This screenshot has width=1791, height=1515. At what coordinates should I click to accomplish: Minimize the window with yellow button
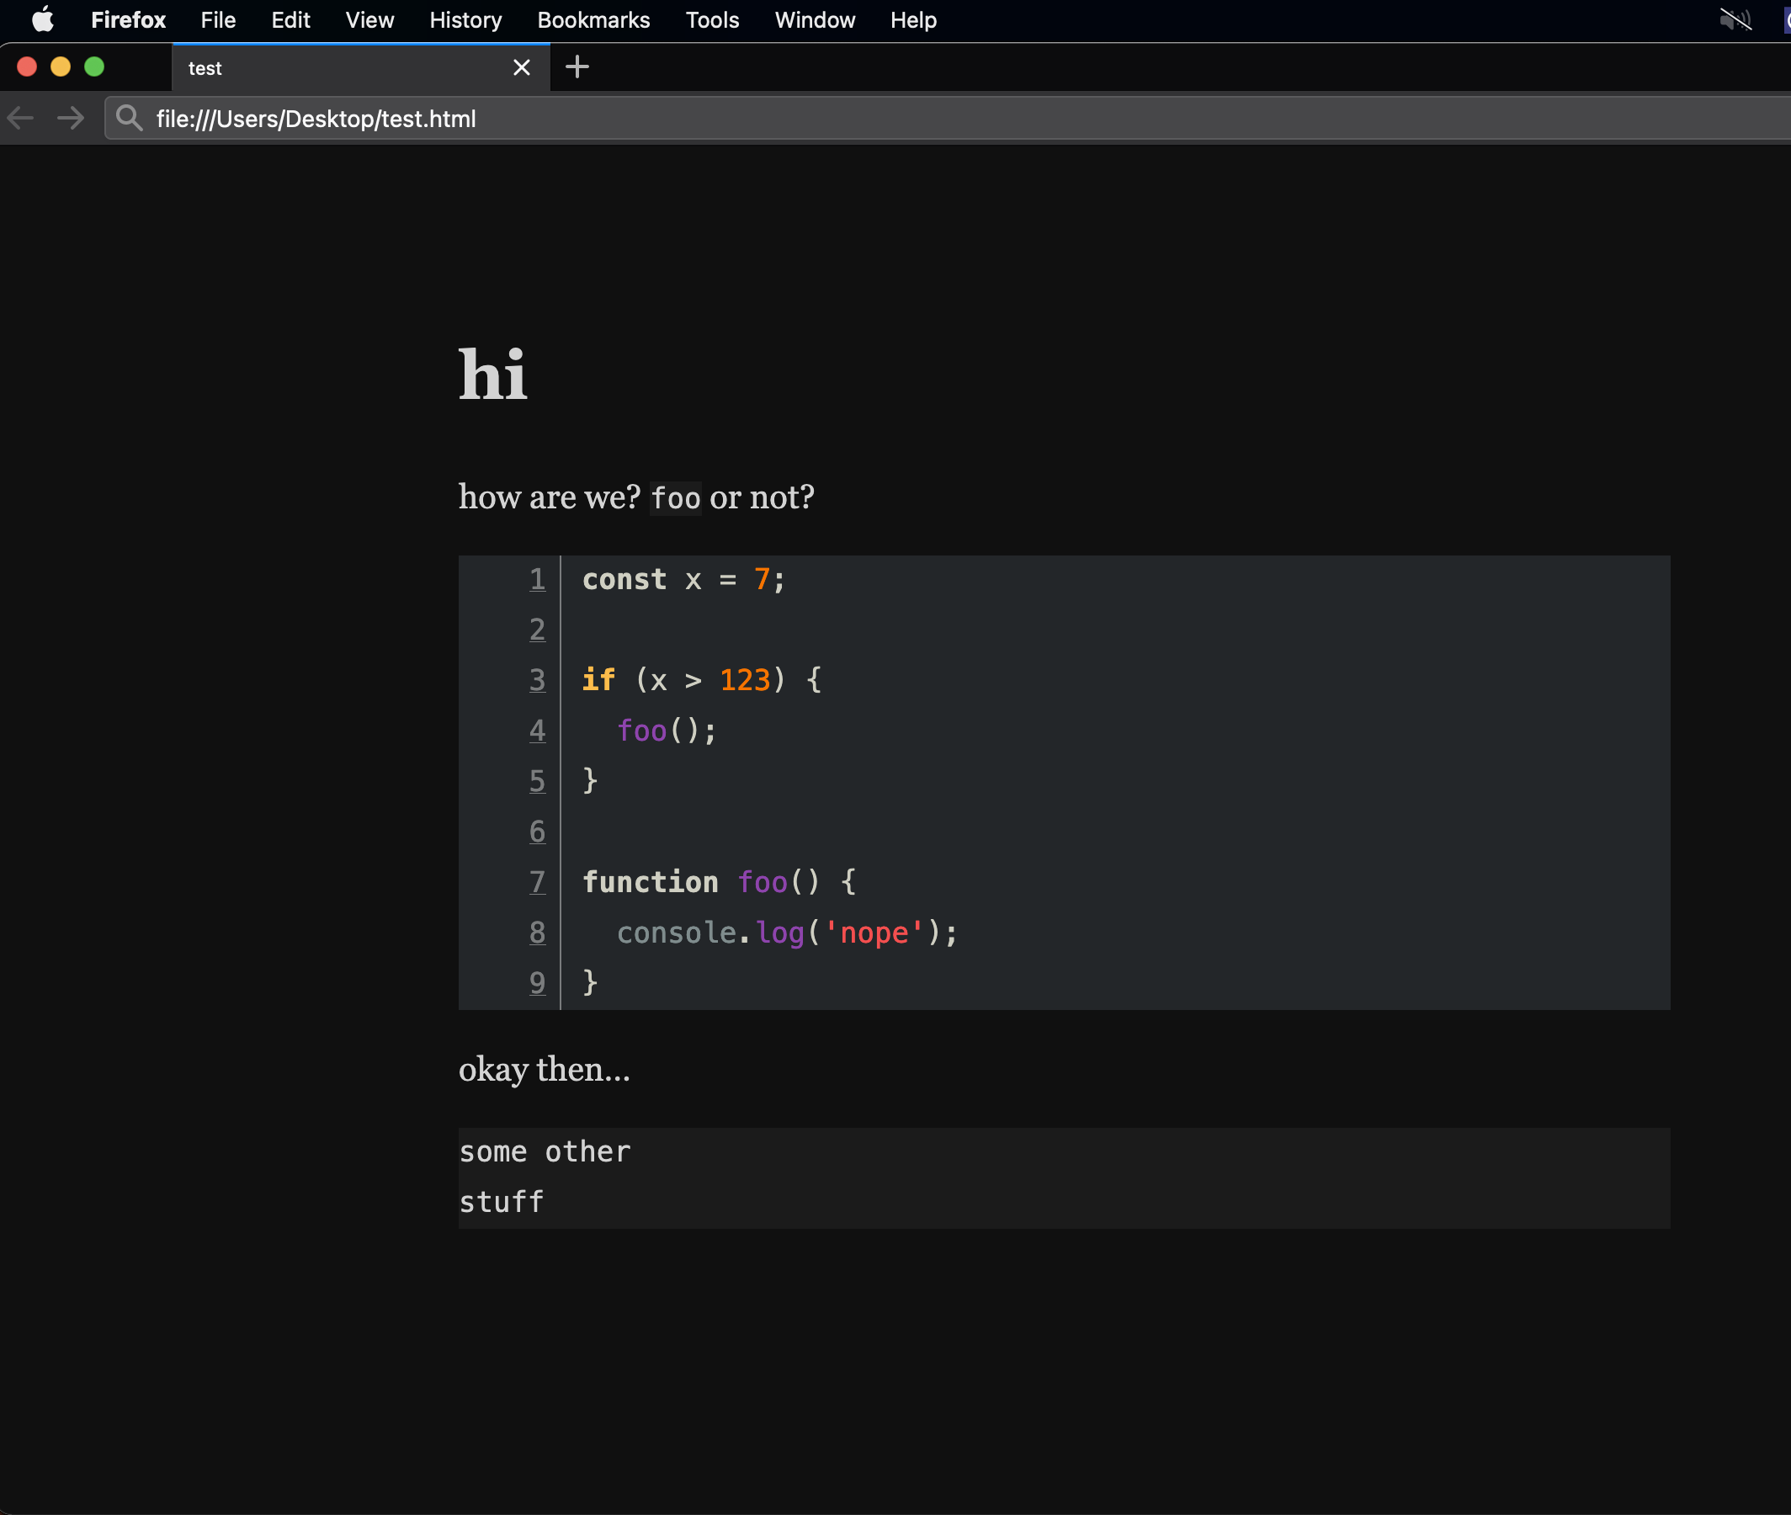(x=60, y=67)
